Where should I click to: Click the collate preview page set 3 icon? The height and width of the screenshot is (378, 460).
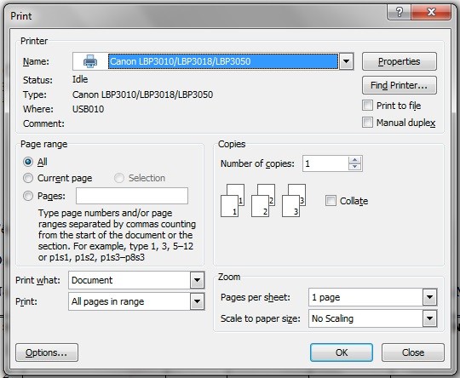pos(294,201)
